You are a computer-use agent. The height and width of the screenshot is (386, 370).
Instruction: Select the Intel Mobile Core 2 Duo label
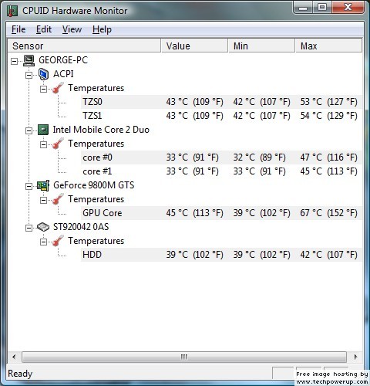[x=101, y=130]
